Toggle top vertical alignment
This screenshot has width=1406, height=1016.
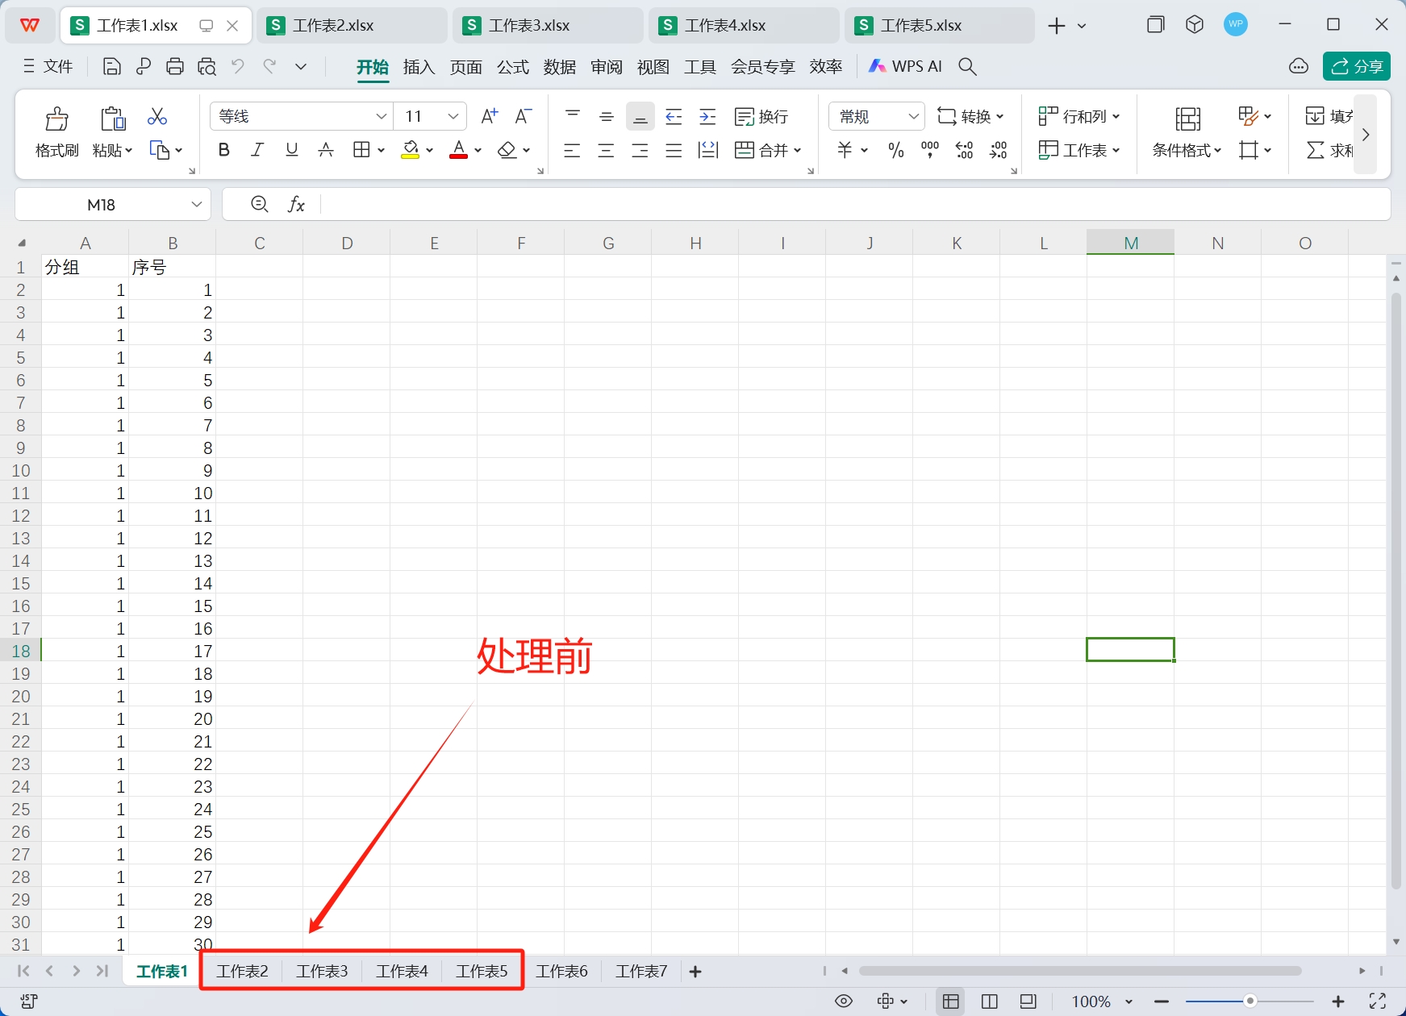(x=573, y=117)
